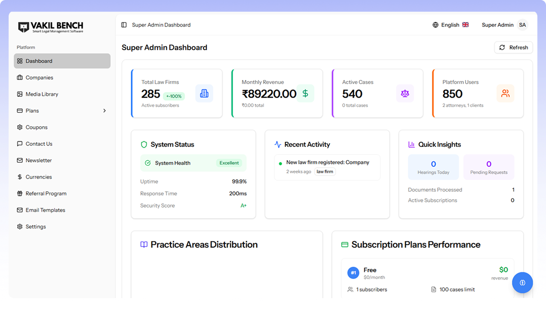The image size is (546, 309).
Task: Go to Media Library page
Action: pos(42,94)
